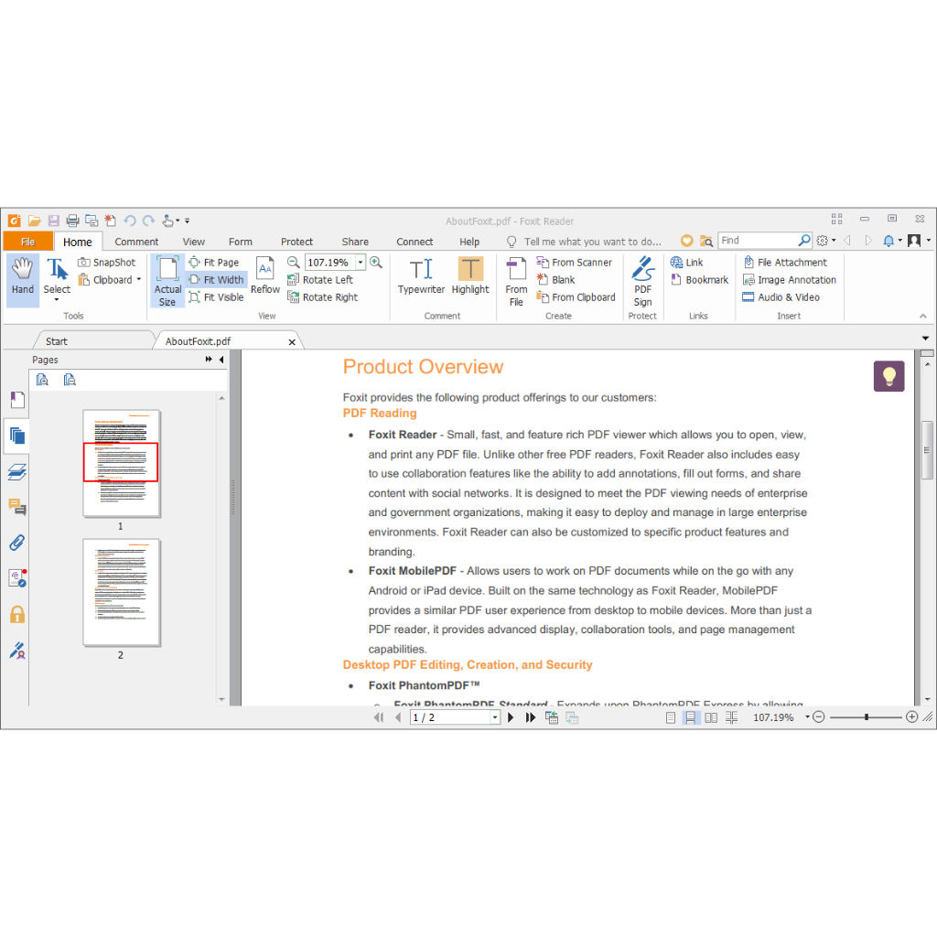Create a Blank PDF
Image resolution: width=937 pixels, height=937 pixels.
coord(555,280)
